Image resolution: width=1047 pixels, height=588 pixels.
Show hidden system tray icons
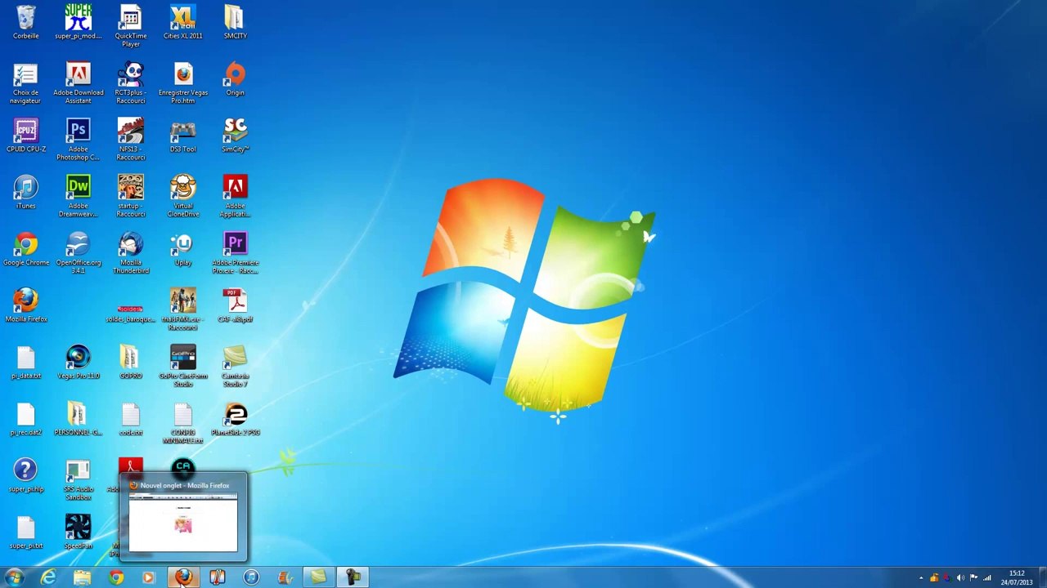921,578
